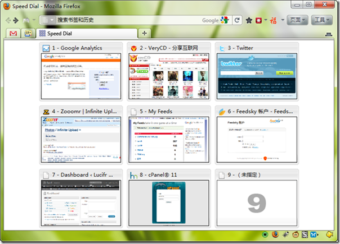Click the VeryCD favicon in dial 2 title
The width and height of the screenshot is (340, 244).
point(134,48)
